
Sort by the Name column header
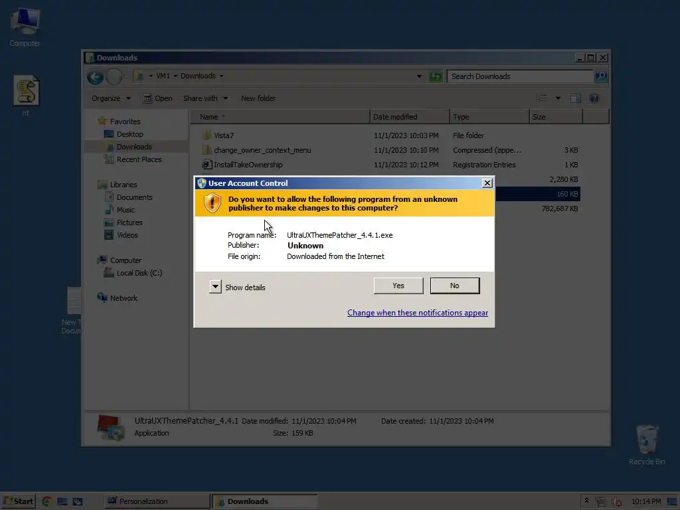point(280,117)
